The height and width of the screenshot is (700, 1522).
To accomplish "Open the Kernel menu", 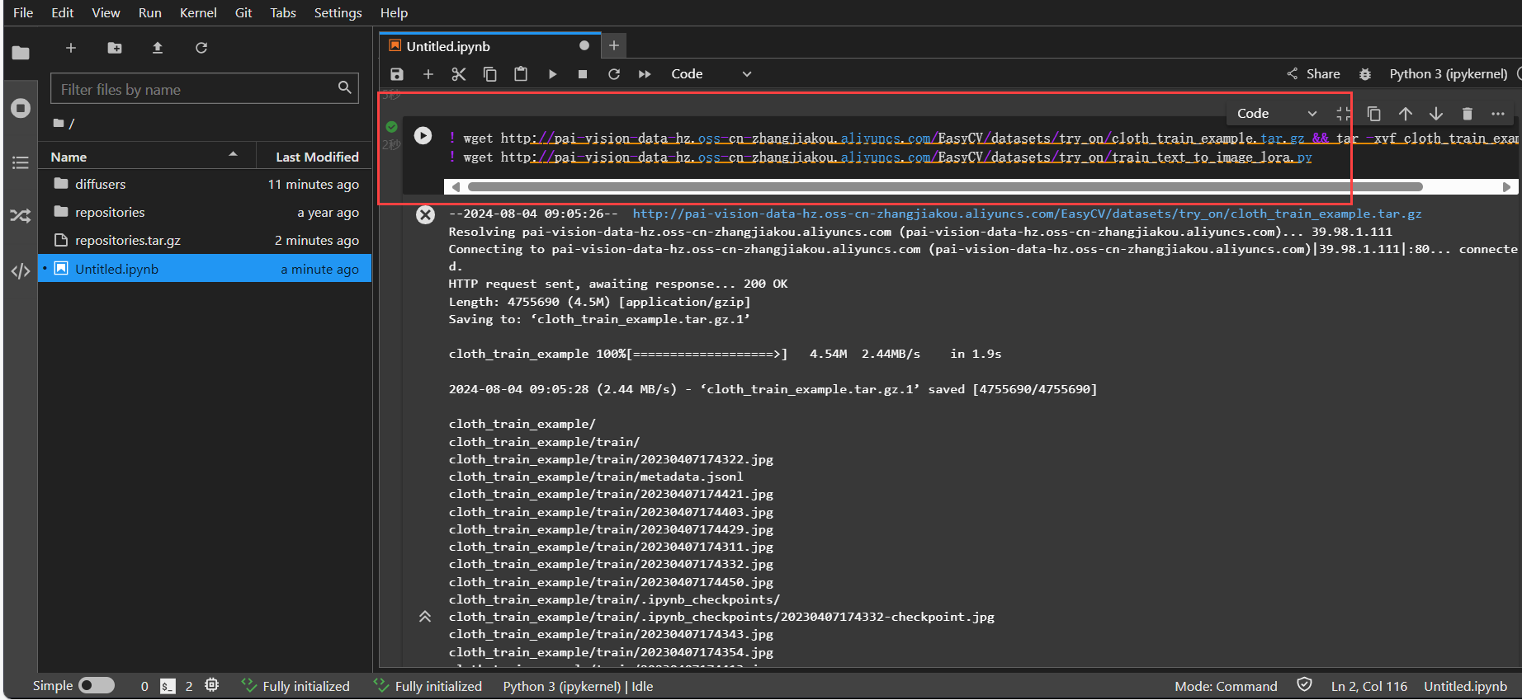I will coord(198,12).
